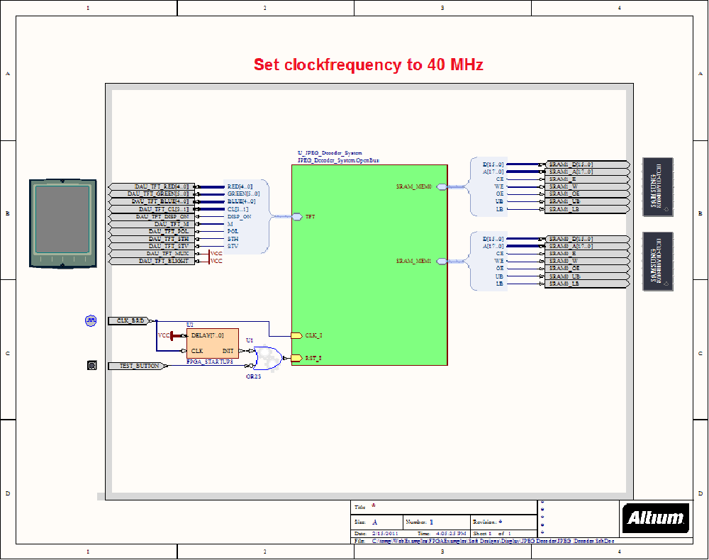The image size is (709, 560).
Task: Select the DAU_TFT_POL port
Action: point(152,231)
